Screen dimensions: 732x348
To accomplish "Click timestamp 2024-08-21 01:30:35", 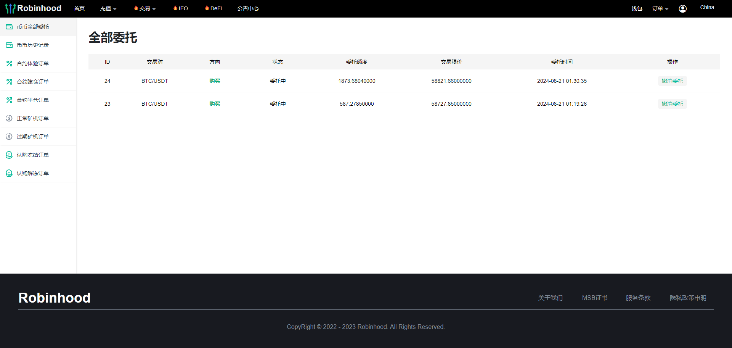I will click(x=562, y=81).
